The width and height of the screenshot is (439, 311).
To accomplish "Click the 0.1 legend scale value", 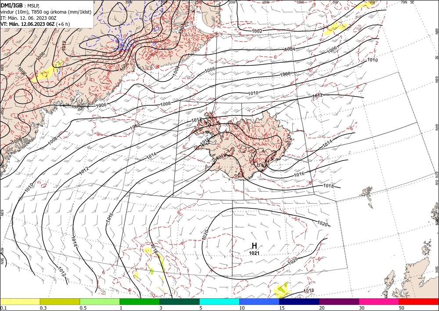I will pos(4,308).
